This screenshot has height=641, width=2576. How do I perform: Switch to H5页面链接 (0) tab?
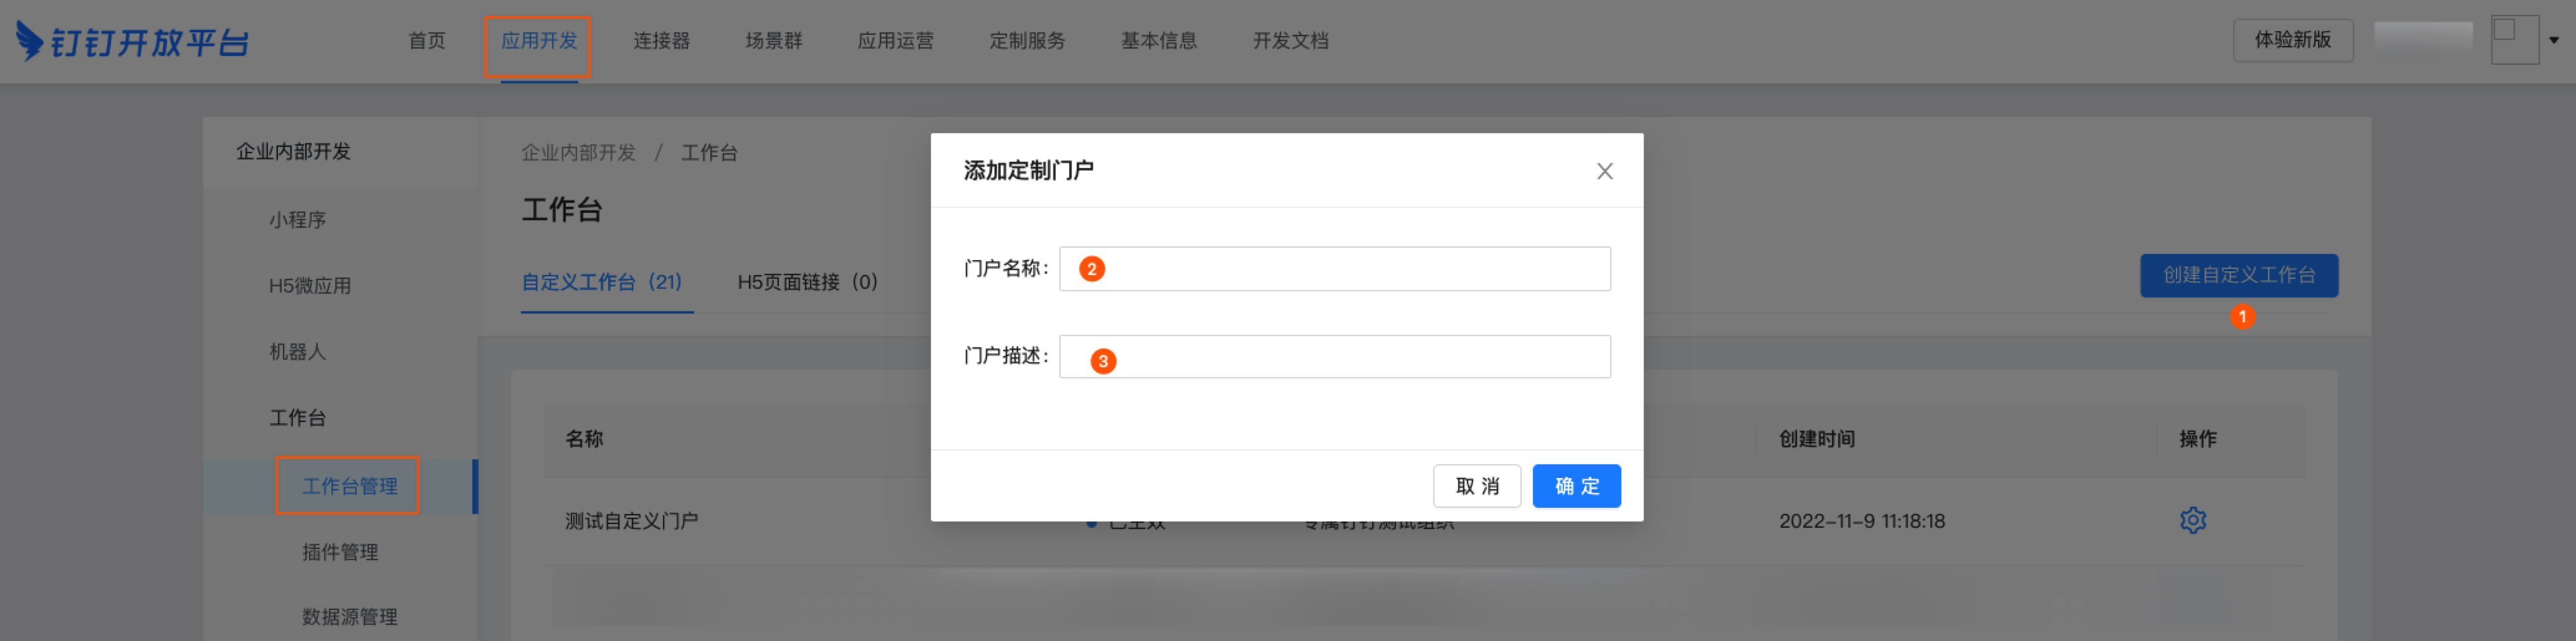point(807,283)
